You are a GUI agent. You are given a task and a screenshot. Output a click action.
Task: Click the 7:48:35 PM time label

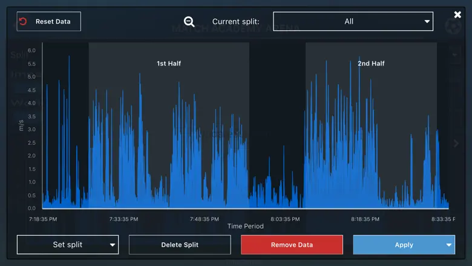204,219
